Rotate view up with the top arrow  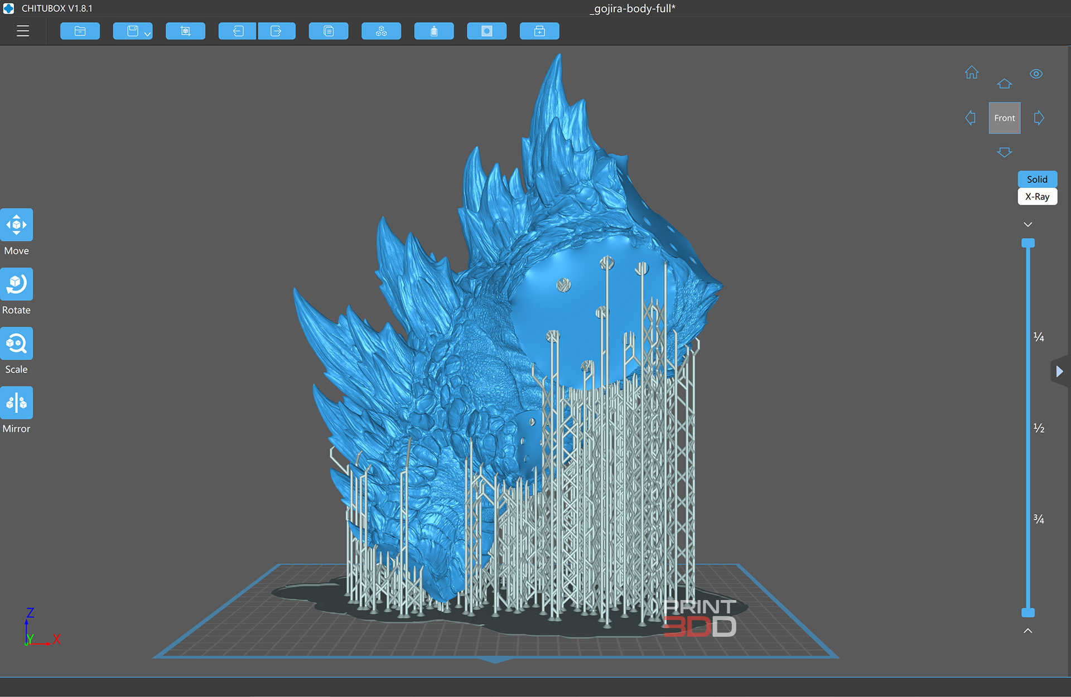(x=1004, y=84)
